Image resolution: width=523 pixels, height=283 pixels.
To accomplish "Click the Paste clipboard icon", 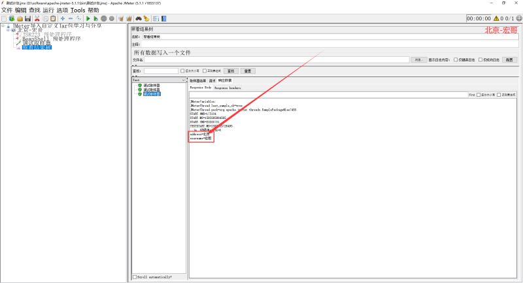I will point(53,19).
